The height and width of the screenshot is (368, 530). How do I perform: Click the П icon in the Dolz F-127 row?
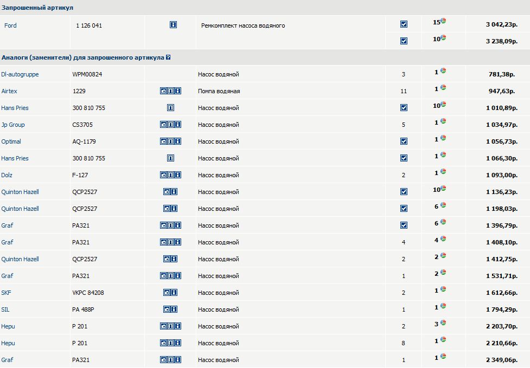coord(170,175)
